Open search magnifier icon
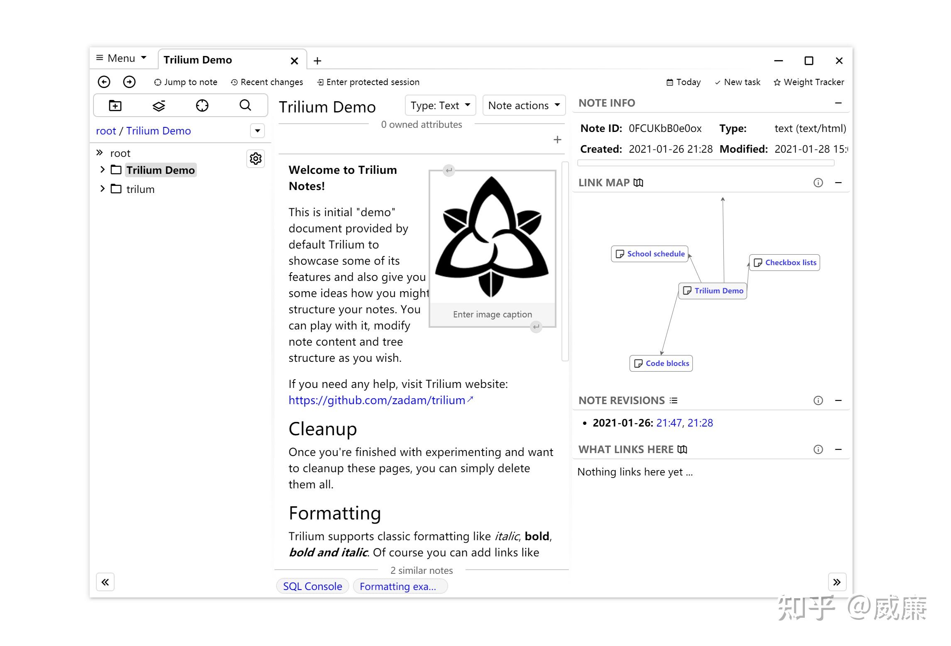The image size is (951, 646). [245, 105]
